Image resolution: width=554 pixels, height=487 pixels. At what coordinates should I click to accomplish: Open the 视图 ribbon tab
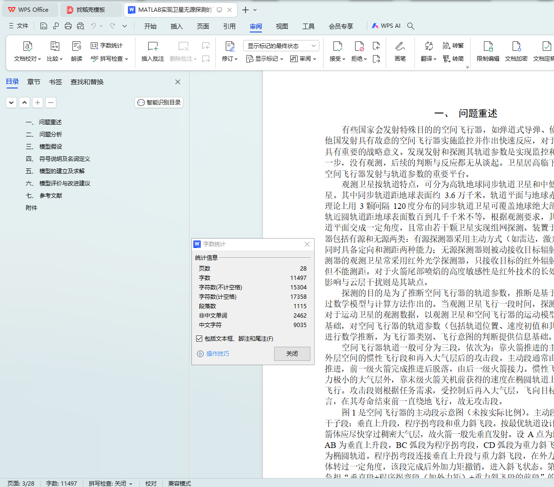coord(282,26)
